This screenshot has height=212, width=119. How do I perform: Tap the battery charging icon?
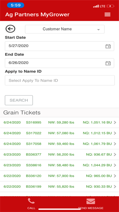(110, 6)
